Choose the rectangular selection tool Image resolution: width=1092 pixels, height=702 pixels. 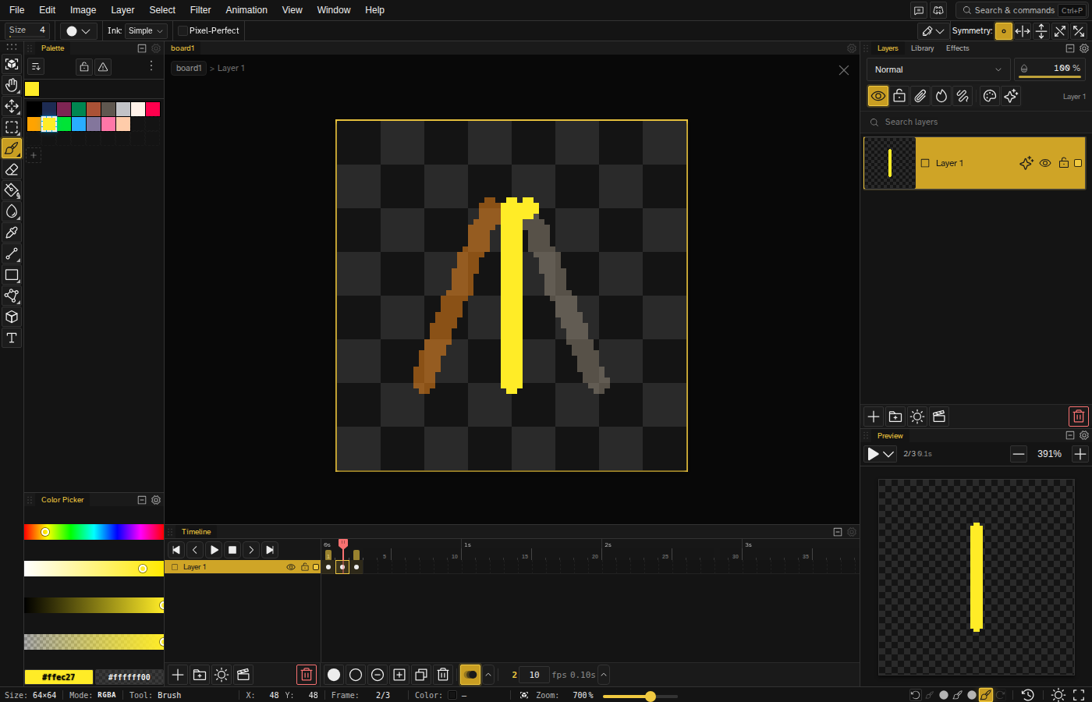coord(12,127)
